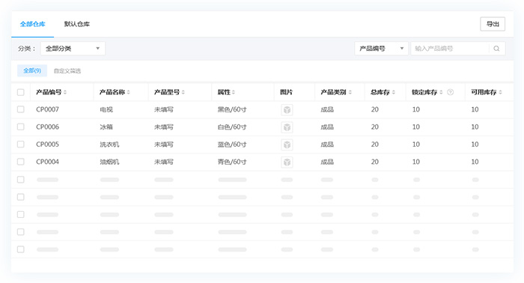
Task: Focus the 输入产品编号 search field
Action: coord(450,49)
